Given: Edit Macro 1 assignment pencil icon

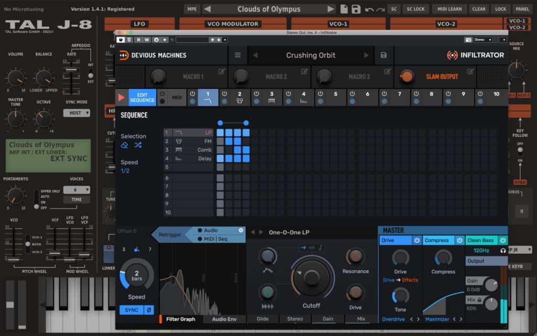Looking at the screenshot, I should click(x=222, y=71).
